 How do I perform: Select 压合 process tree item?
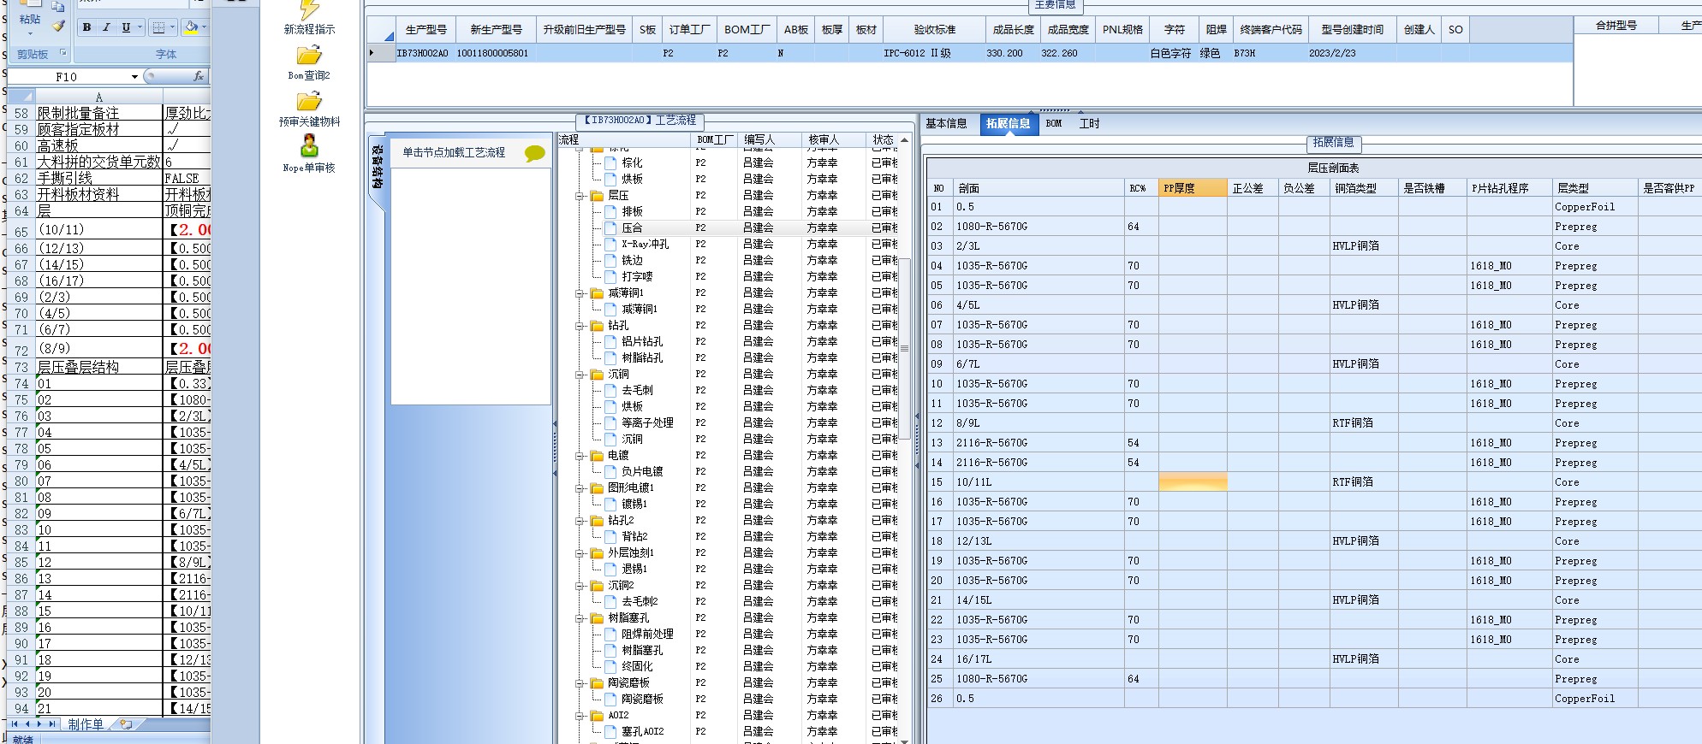point(632,228)
